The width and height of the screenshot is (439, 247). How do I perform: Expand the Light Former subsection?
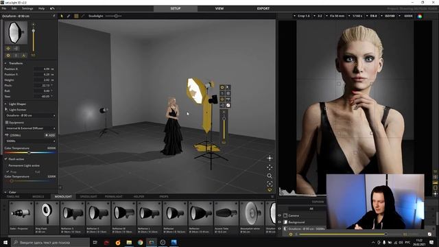pos(6,110)
